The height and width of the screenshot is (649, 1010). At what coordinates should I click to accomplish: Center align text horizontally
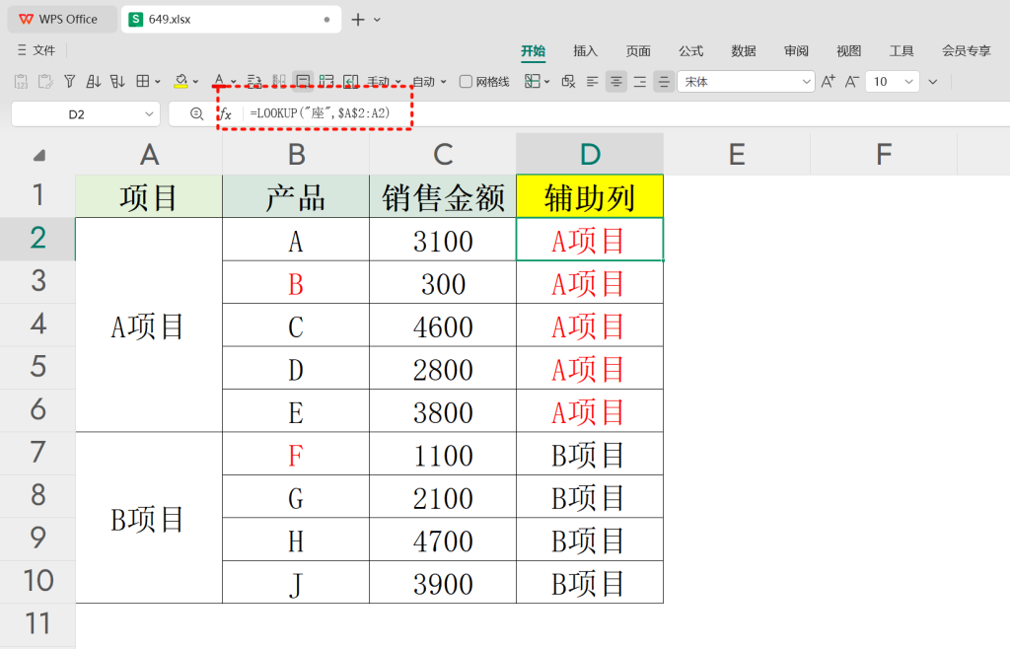[616, 82]
